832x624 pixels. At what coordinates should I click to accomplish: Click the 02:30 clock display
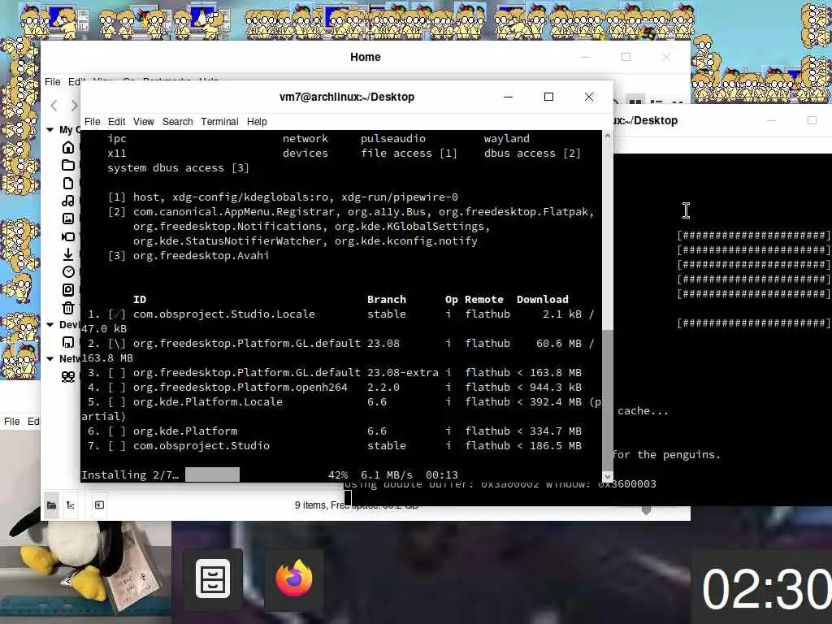tap(766, 590)
